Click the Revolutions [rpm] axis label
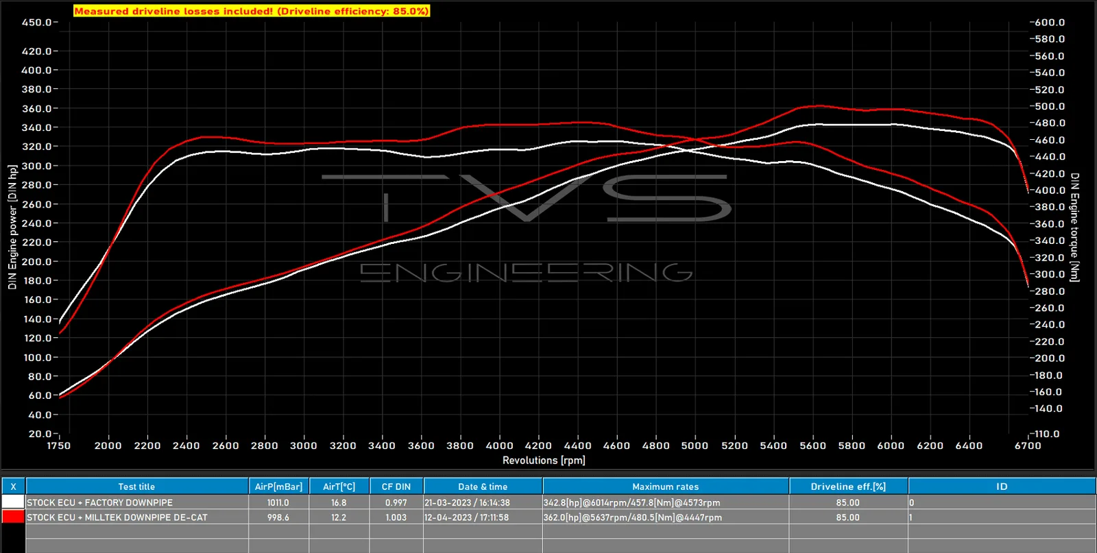Viewport: 1097px width, 553px height. coord(544,460)
